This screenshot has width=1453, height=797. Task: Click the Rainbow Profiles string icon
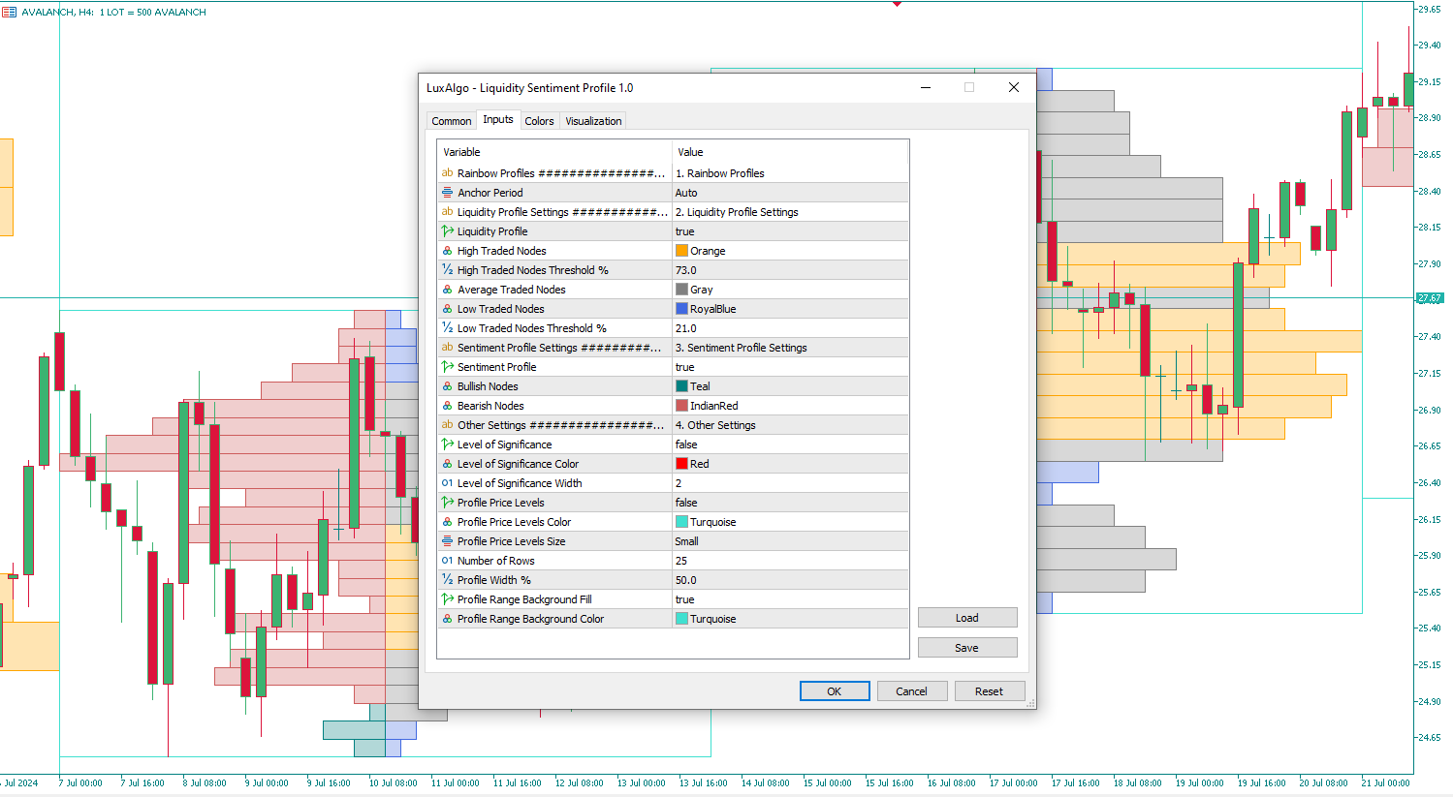coord(447,173)
